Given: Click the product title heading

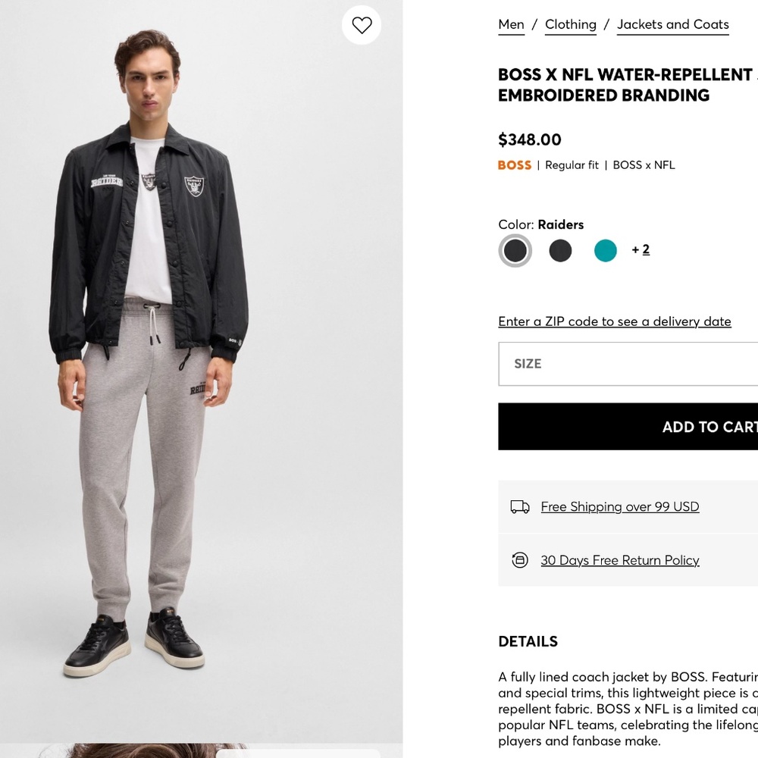Looking at the screenshot, I should pyautogui.click(x=622, y=85).
